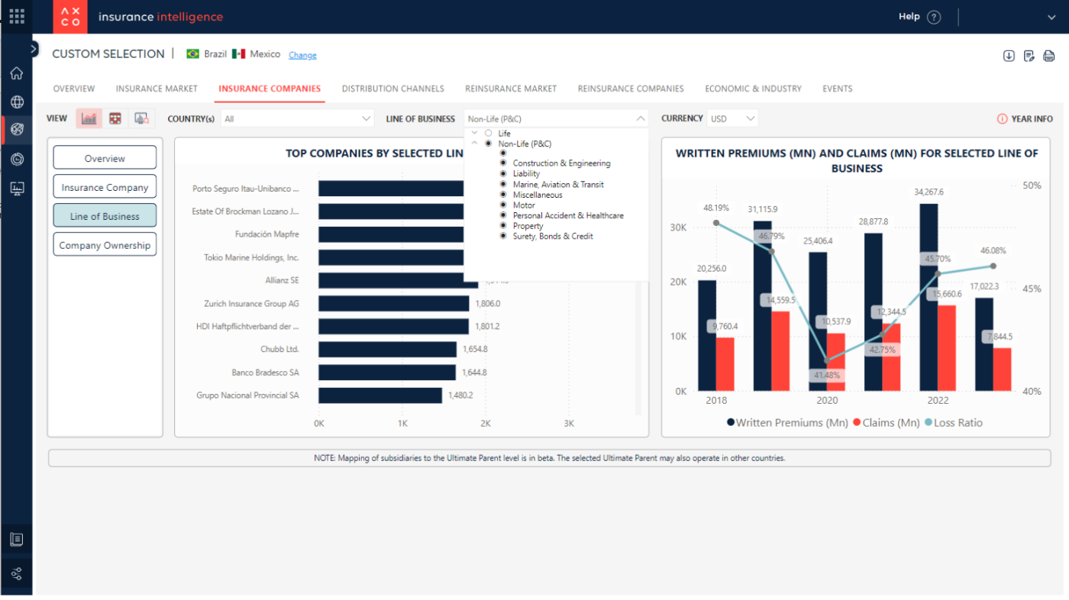Click the Grupo Nacional Provincial SA bar
The image size is (1069, 600).
tap(380, 395)
